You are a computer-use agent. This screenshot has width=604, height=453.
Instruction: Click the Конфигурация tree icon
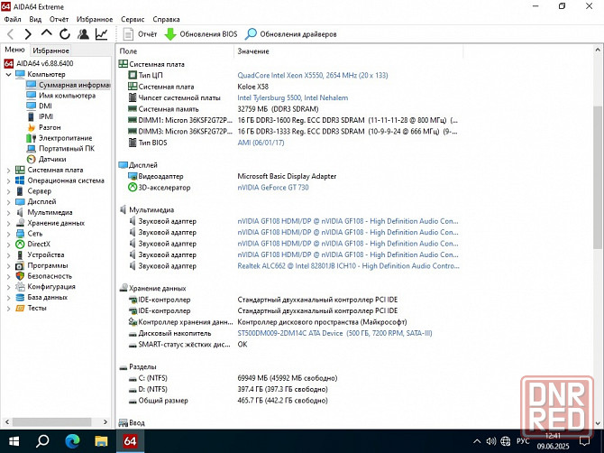click(20, 287)
